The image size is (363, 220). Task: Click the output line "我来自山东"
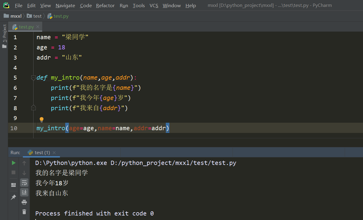(52, 193)
